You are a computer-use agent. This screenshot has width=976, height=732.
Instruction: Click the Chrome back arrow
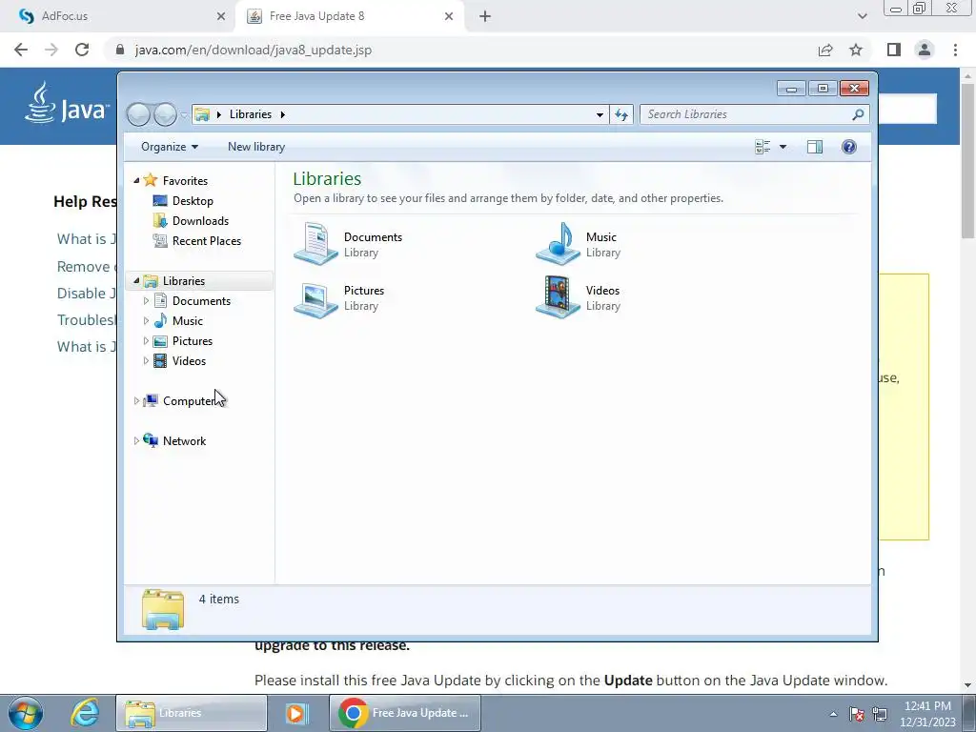coord(21,50)
